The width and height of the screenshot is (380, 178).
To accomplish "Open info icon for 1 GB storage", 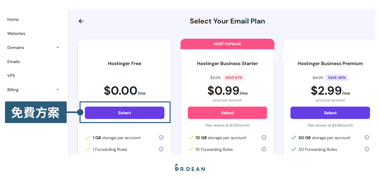I will pos(161,137).
